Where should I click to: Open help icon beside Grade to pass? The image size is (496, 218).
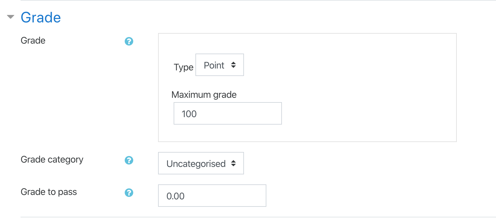click(129, 192)
